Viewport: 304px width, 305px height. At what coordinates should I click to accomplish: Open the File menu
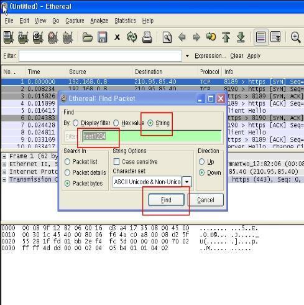coord(9,21)
